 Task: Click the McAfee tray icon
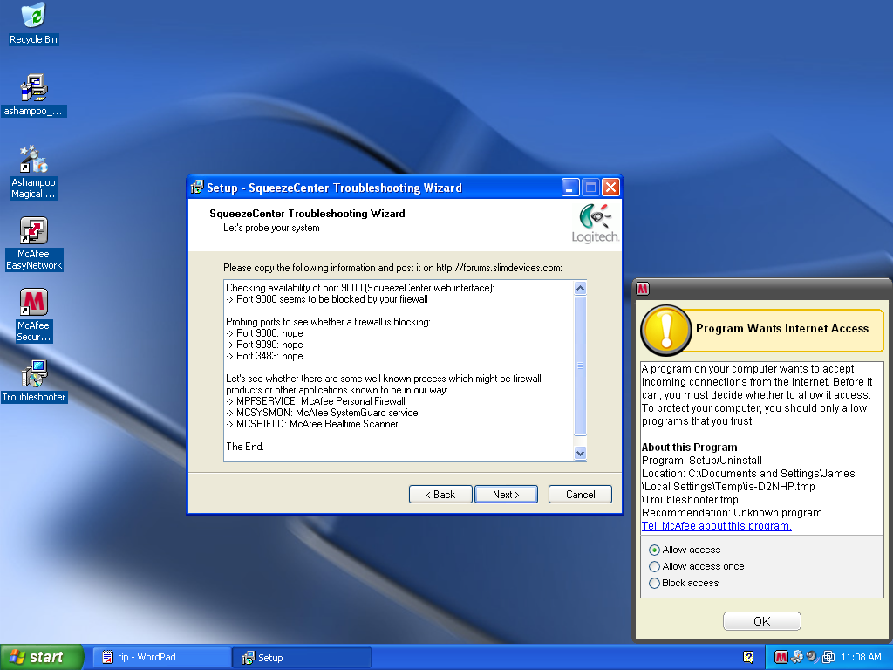coord(781,657)
